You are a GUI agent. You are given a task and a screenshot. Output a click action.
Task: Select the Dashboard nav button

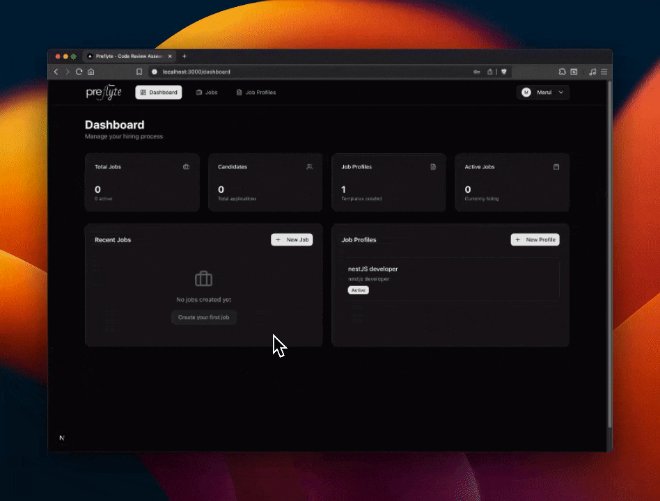159,93
